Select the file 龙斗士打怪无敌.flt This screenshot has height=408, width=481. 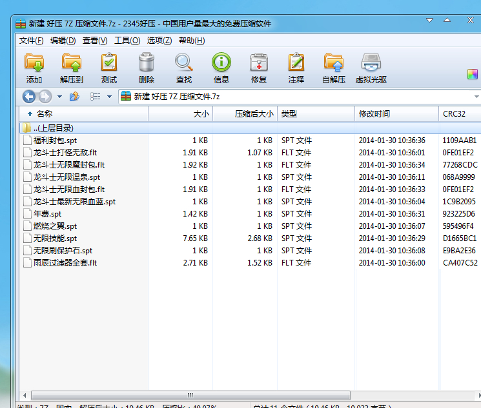pyautogui.click(x=65, y=153)
